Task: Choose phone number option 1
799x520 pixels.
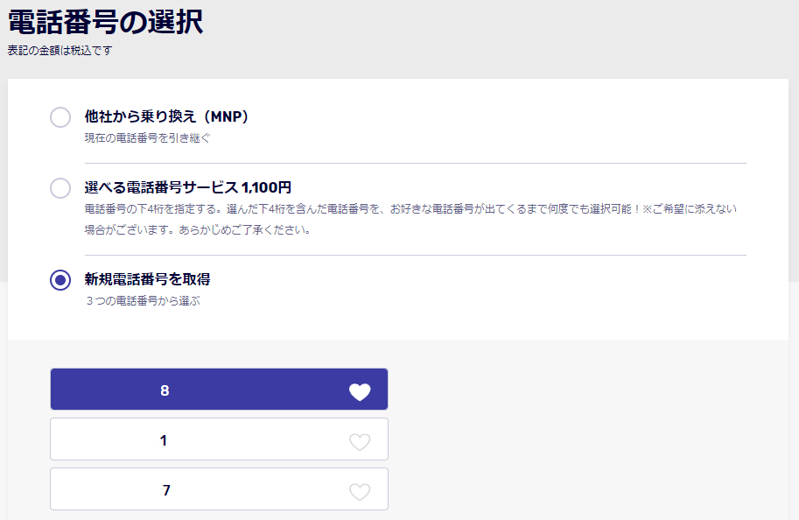Action: coord(219,439)
